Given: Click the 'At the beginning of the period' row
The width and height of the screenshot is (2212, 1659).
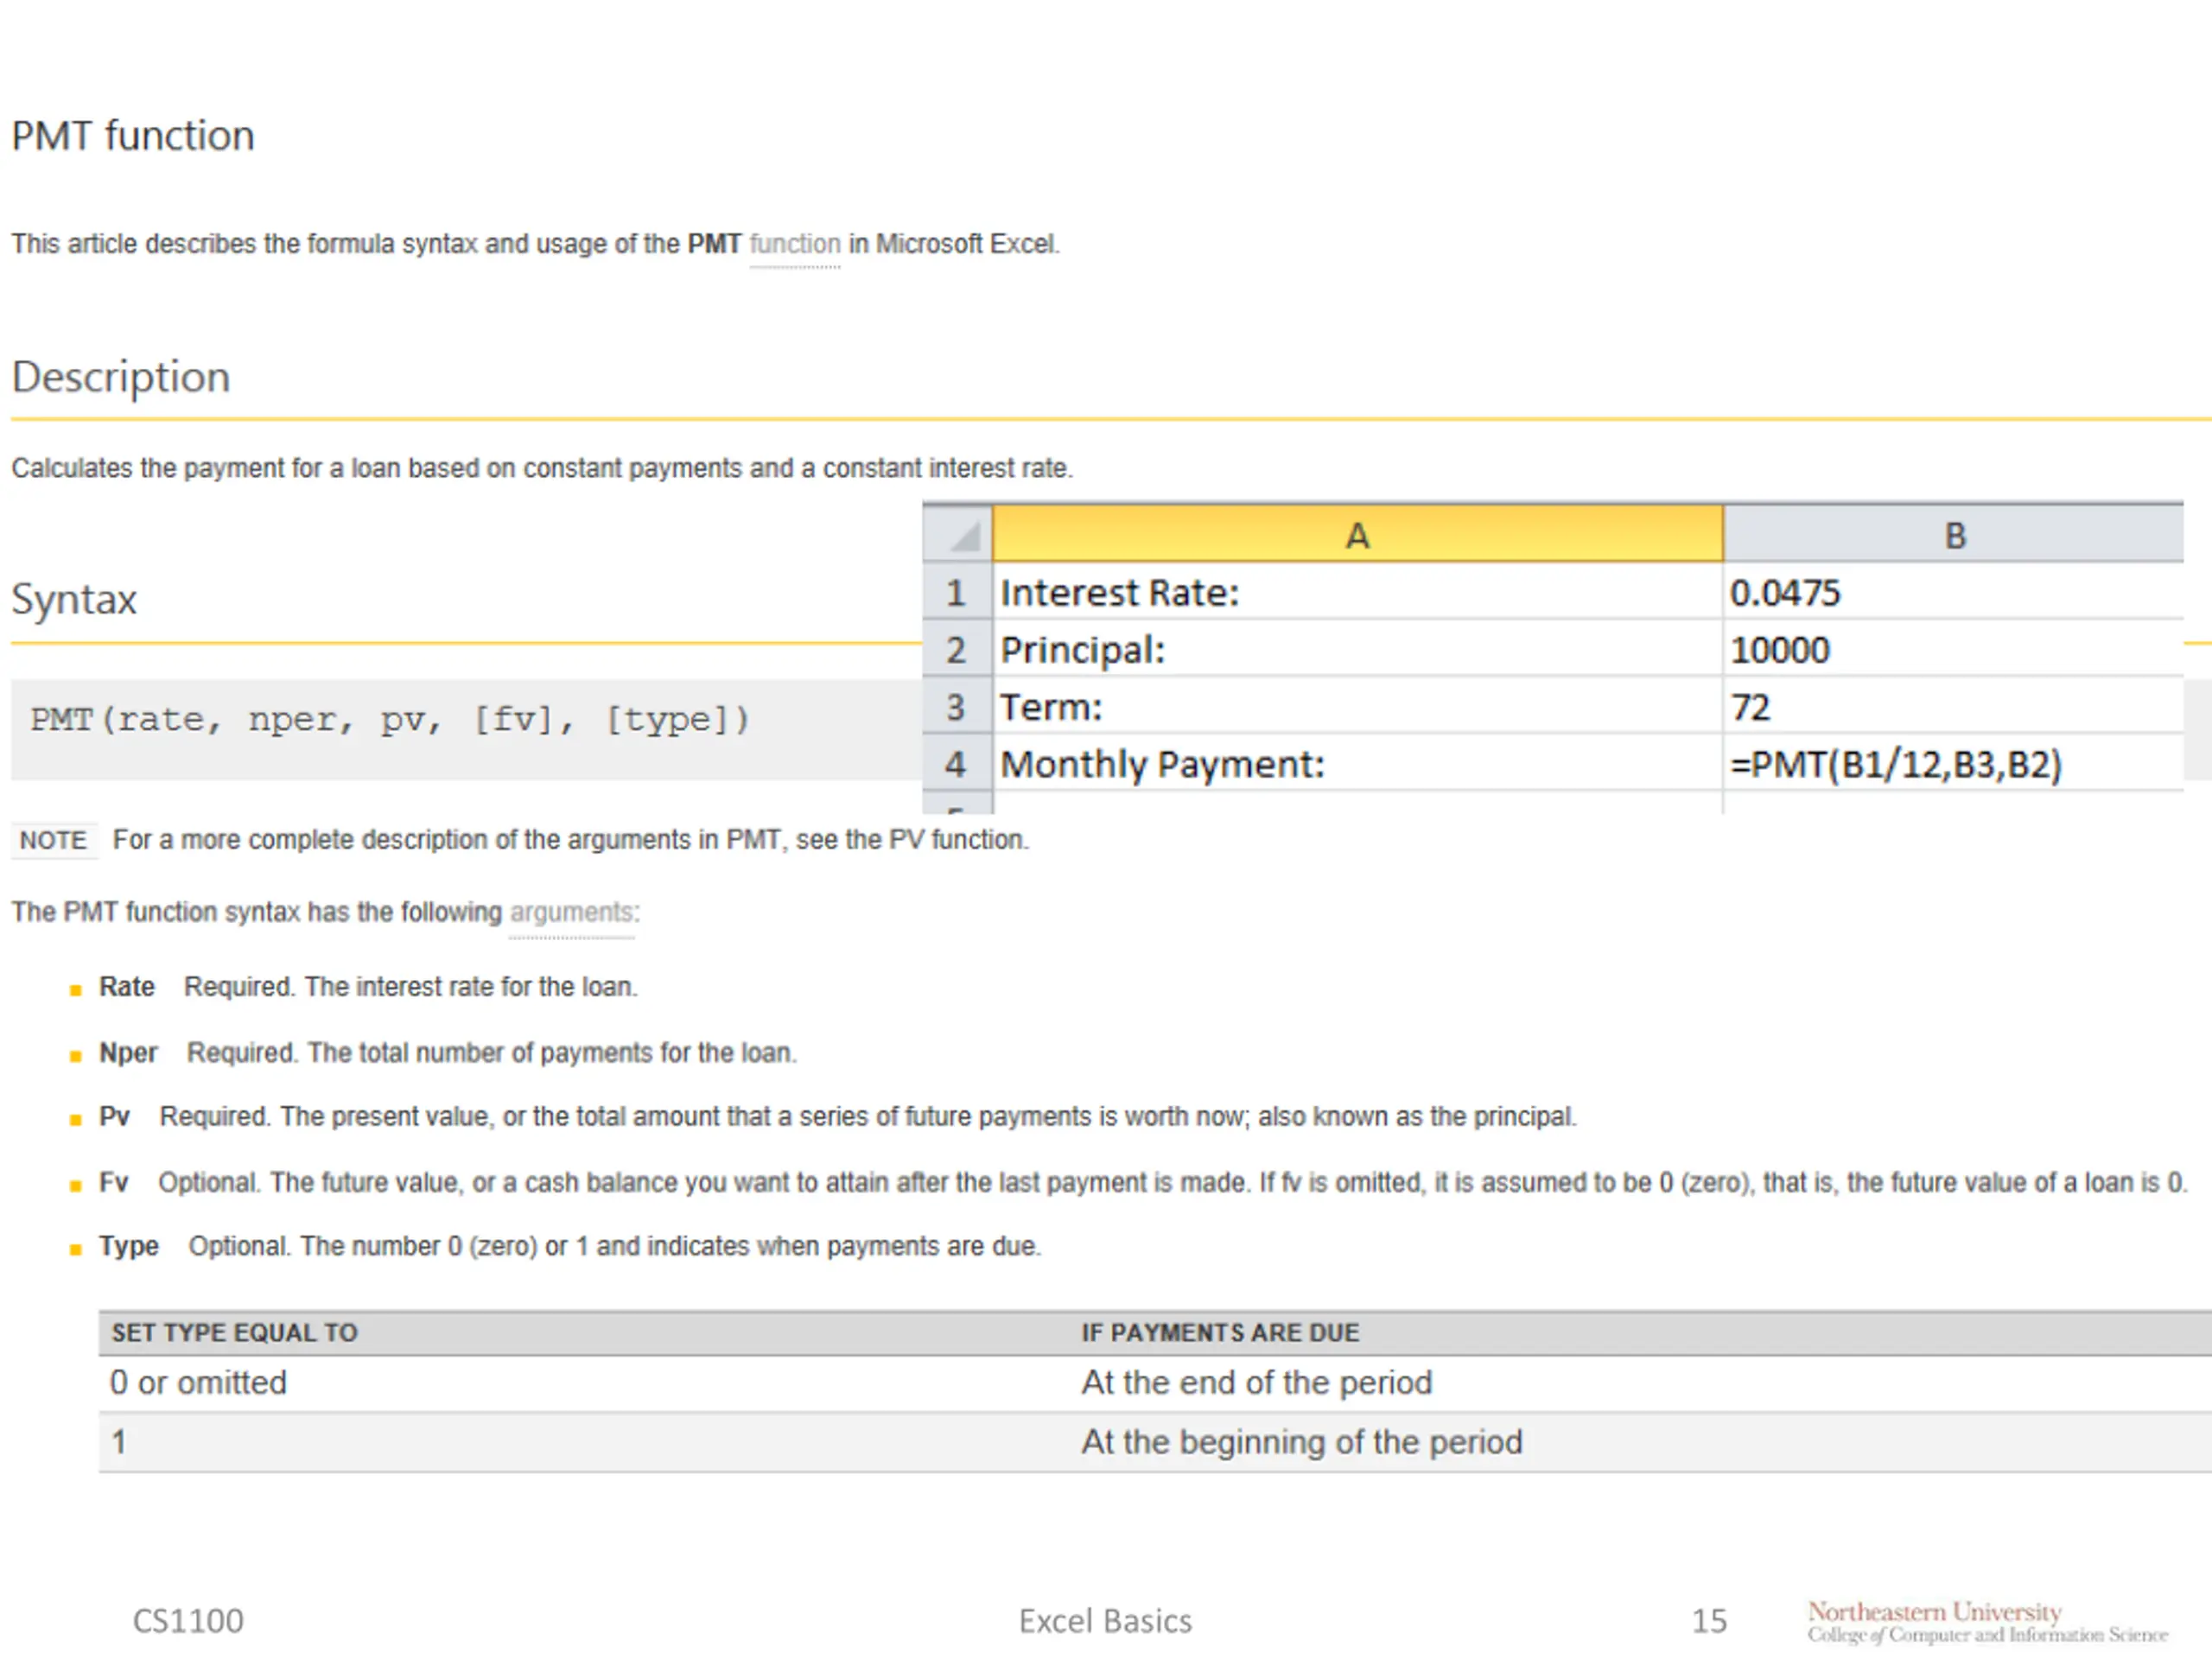Looking at the screenshot, I should 1300,1442.
